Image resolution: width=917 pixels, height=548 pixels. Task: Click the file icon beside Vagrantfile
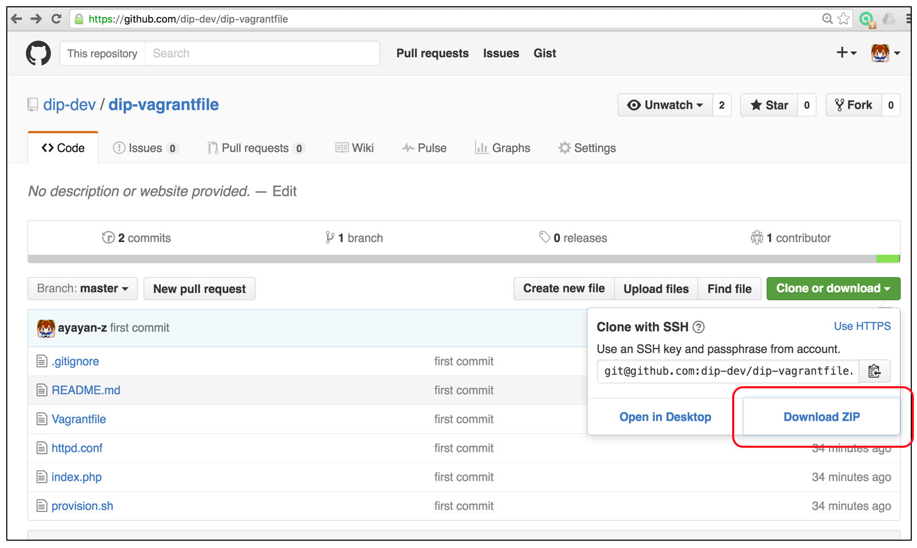(42, 419)
